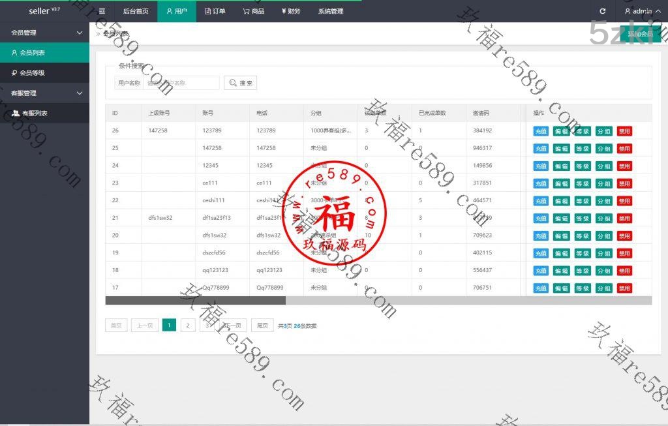Screen dimensions: 668x426
Task: Focus the 用户名称 search input field
Action: tap(181, 83)
